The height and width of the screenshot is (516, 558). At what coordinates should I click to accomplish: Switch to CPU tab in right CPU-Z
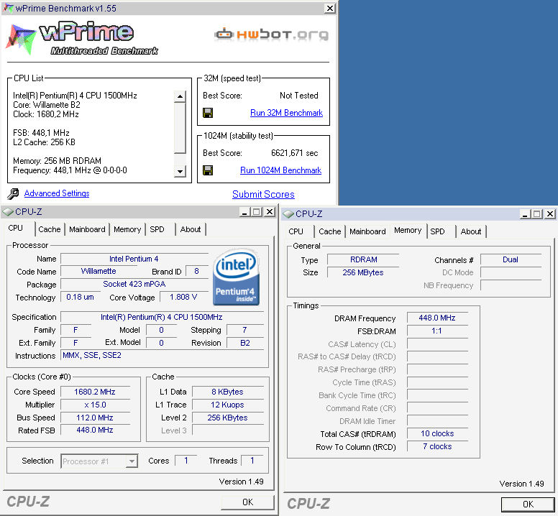(x=296, y=231)
